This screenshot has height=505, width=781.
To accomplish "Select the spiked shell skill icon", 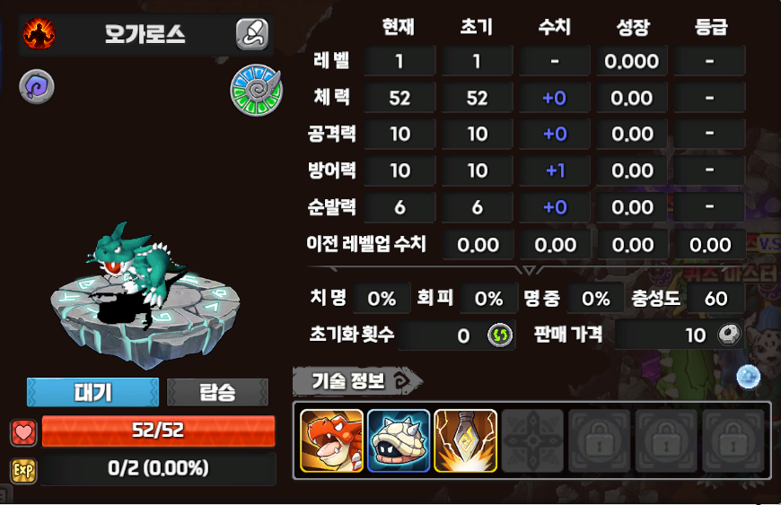I will (x=399, y=440).
